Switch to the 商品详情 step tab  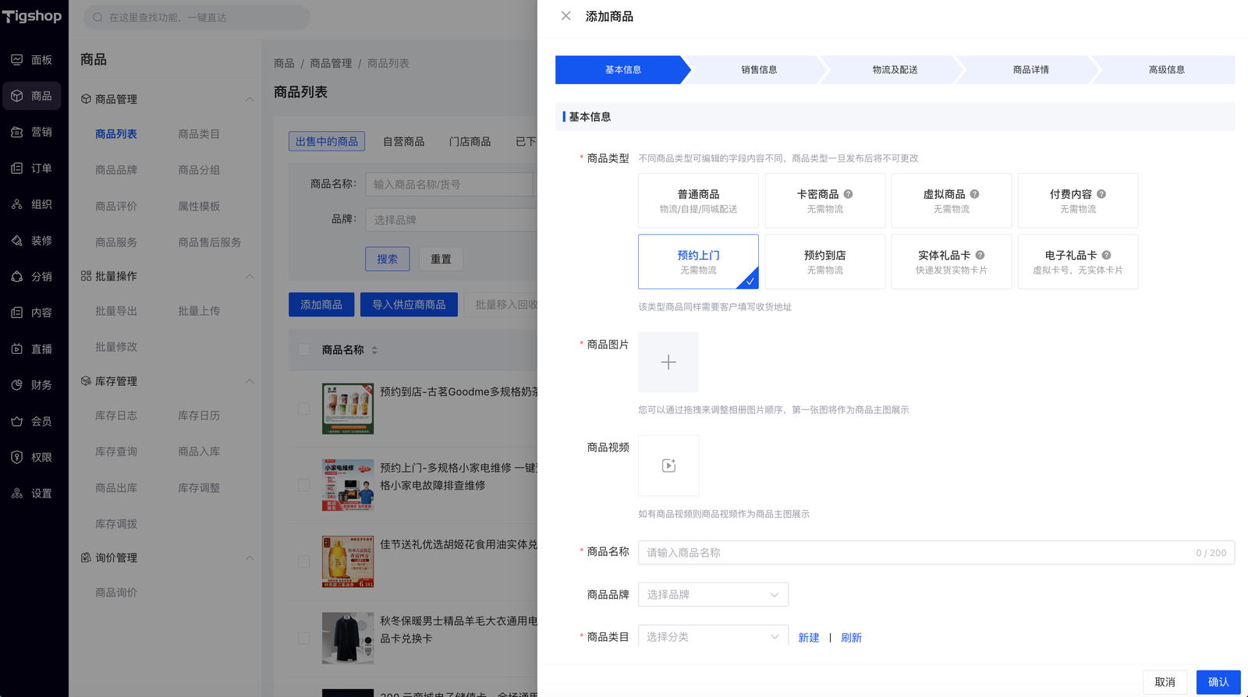pos(1030,70)
